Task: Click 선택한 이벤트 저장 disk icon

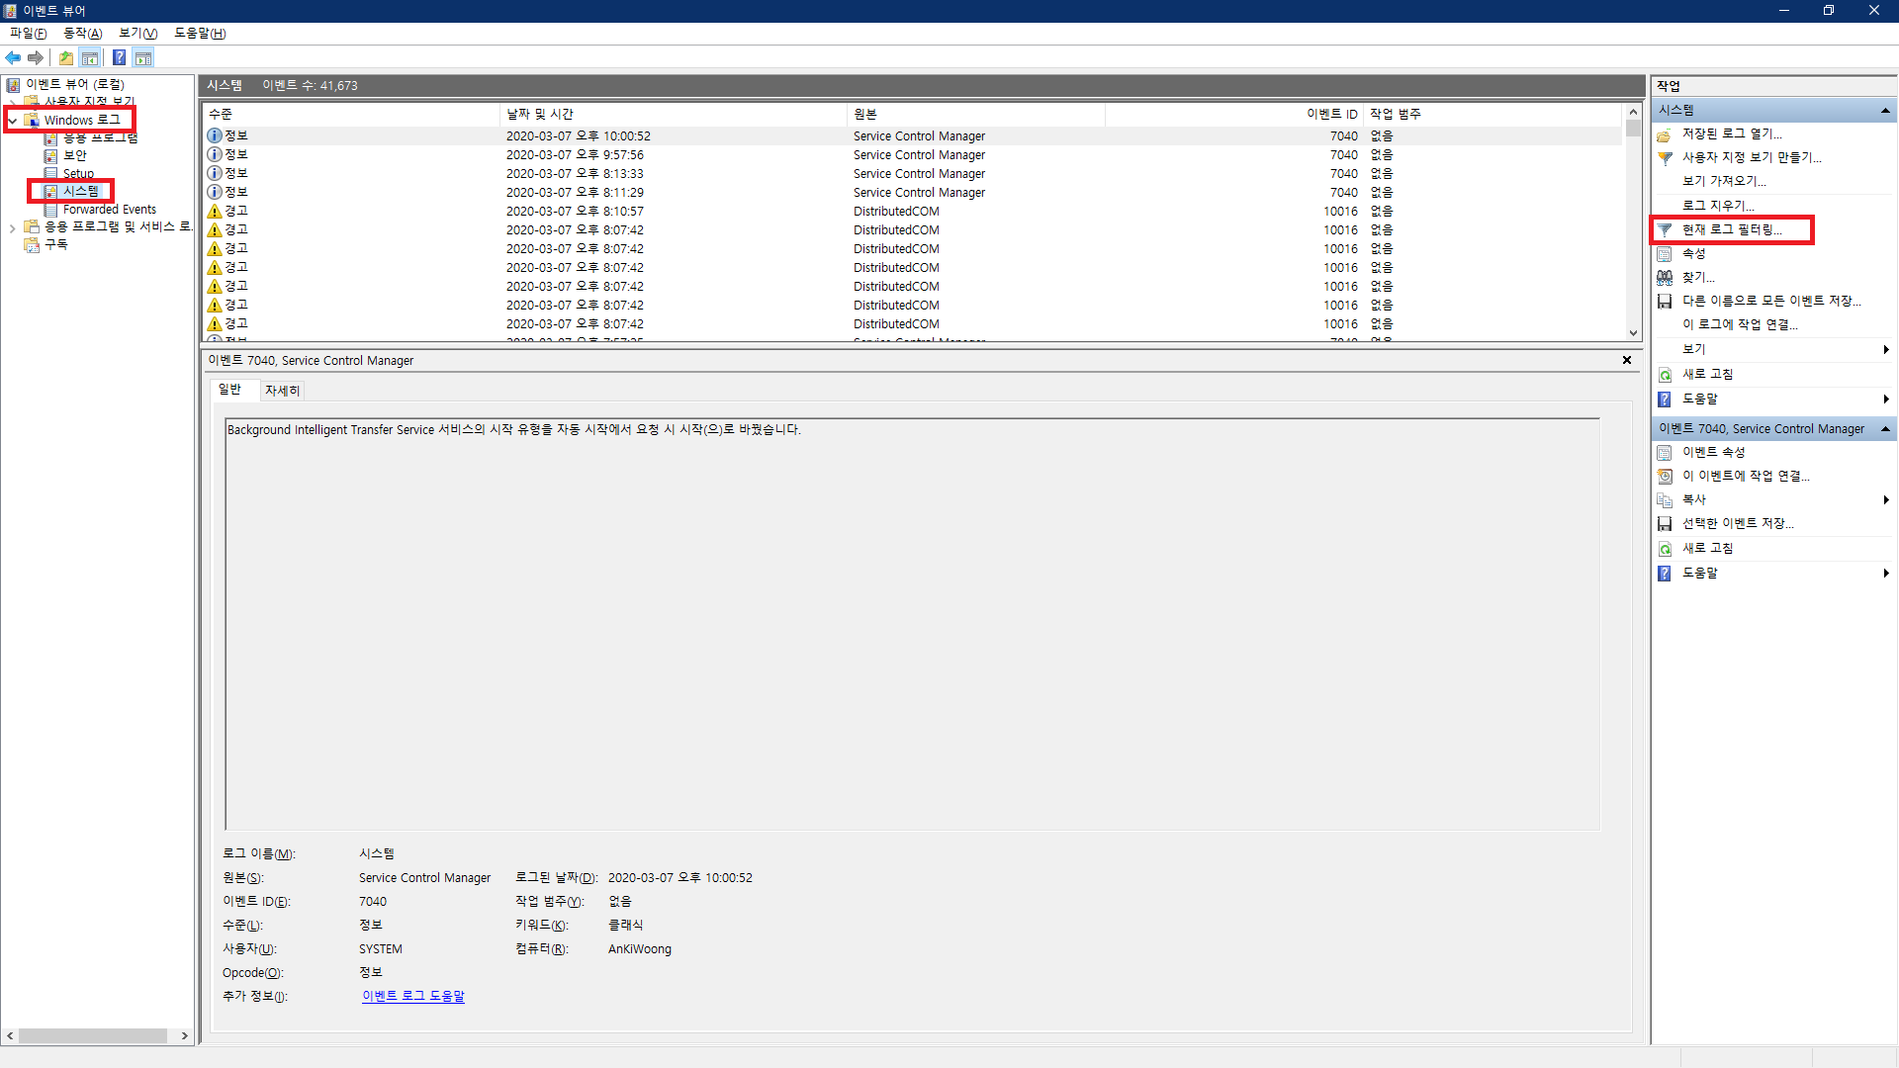Action: coord(1665,524)
